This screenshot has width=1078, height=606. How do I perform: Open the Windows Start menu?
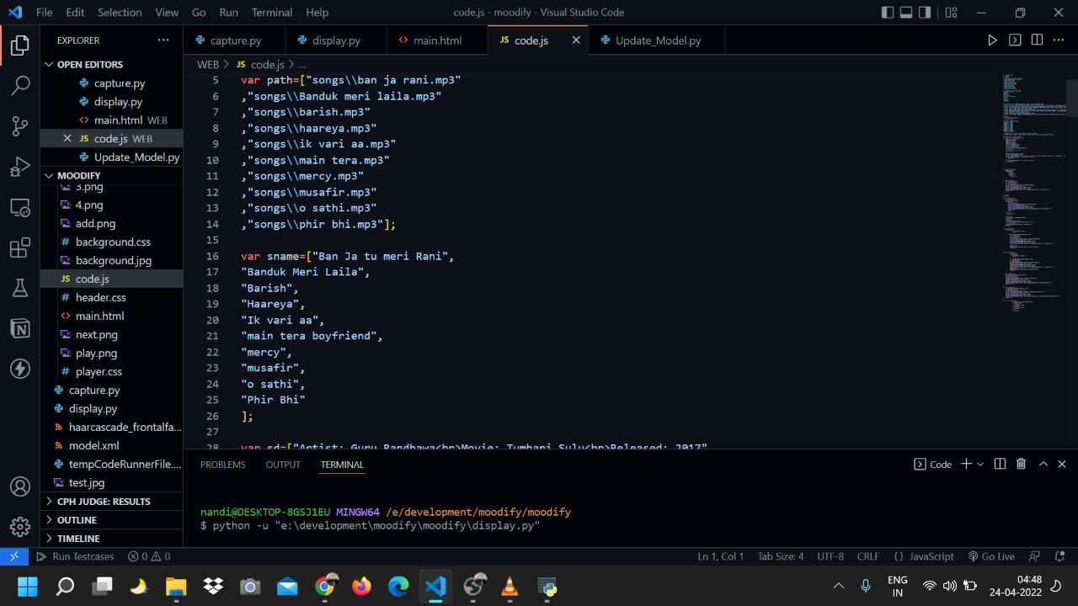point(28,586)
